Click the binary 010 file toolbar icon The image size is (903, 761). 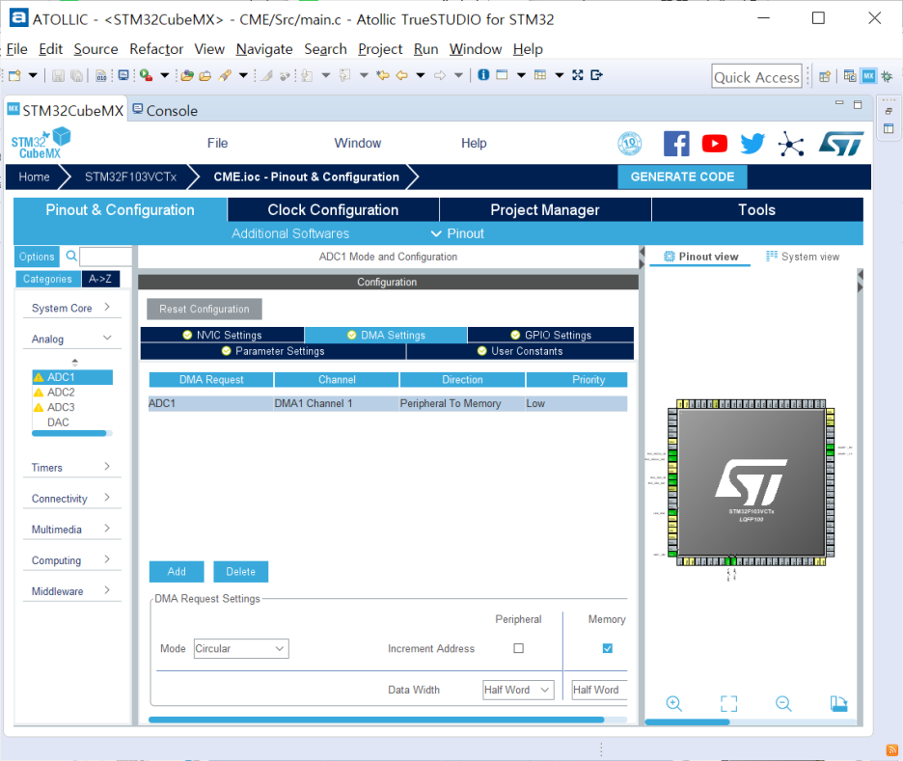point(100,75)
